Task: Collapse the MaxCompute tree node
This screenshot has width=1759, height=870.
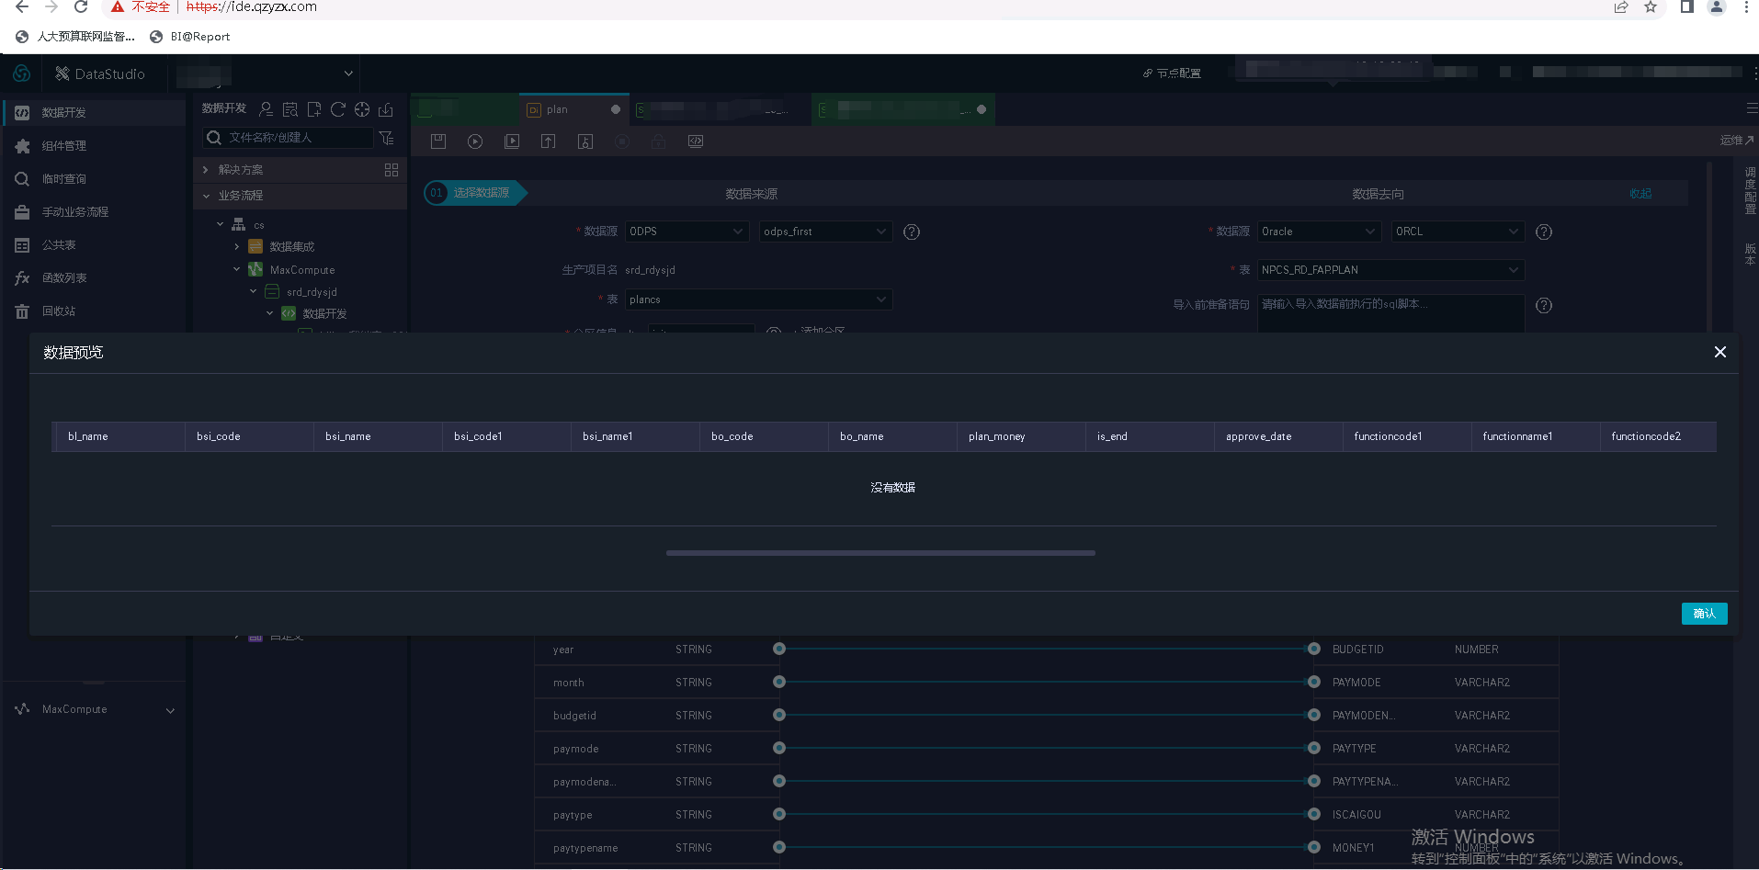Action: (x=237, y=269)
